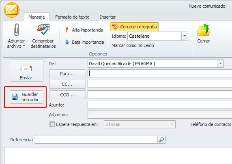The width and height of the screenshot is (232, 164).
Task: Click the Para... recipients button
Action: (67, 74)
